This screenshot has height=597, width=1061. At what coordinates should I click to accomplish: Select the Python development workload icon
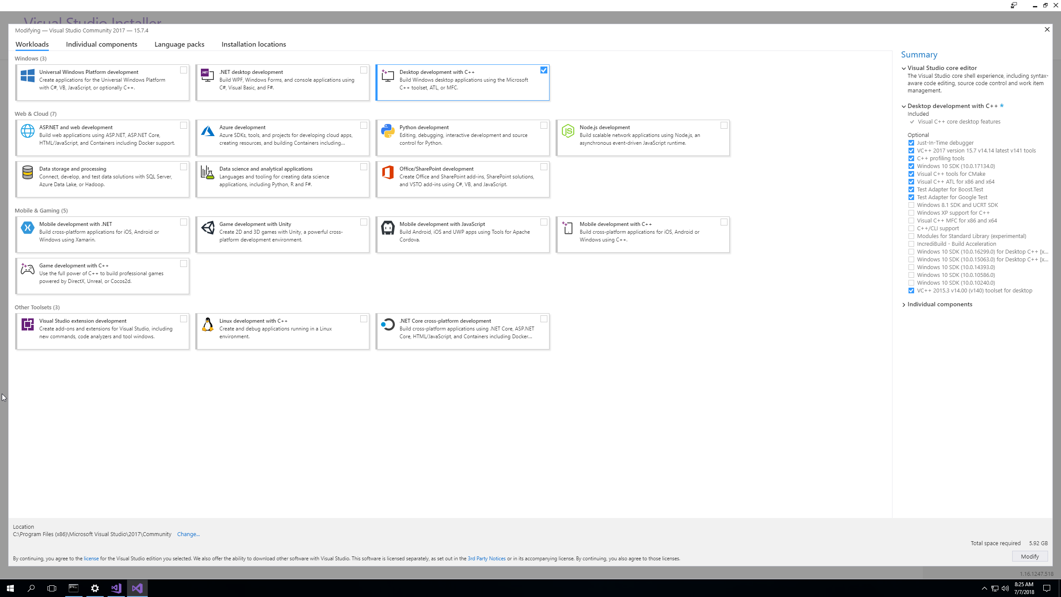click(387, 131)
